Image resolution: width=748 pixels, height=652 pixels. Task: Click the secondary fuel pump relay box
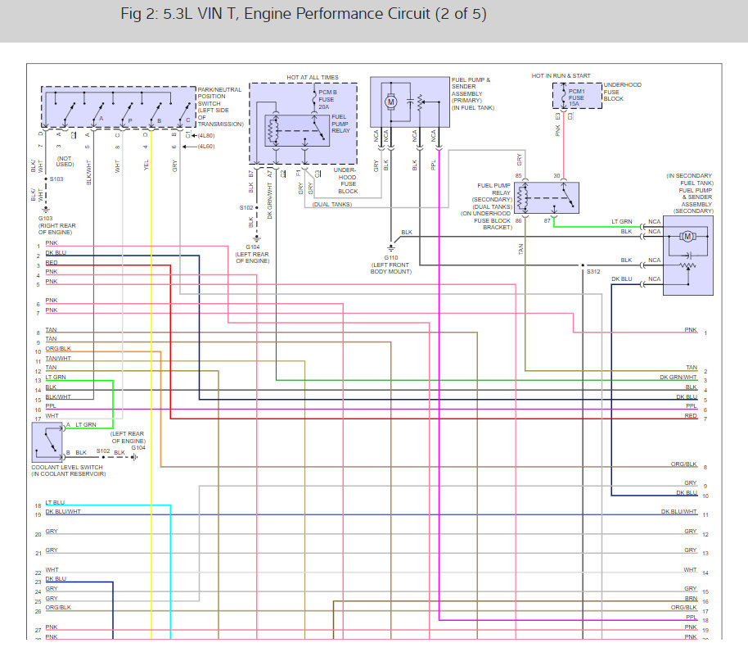point(547,197)
